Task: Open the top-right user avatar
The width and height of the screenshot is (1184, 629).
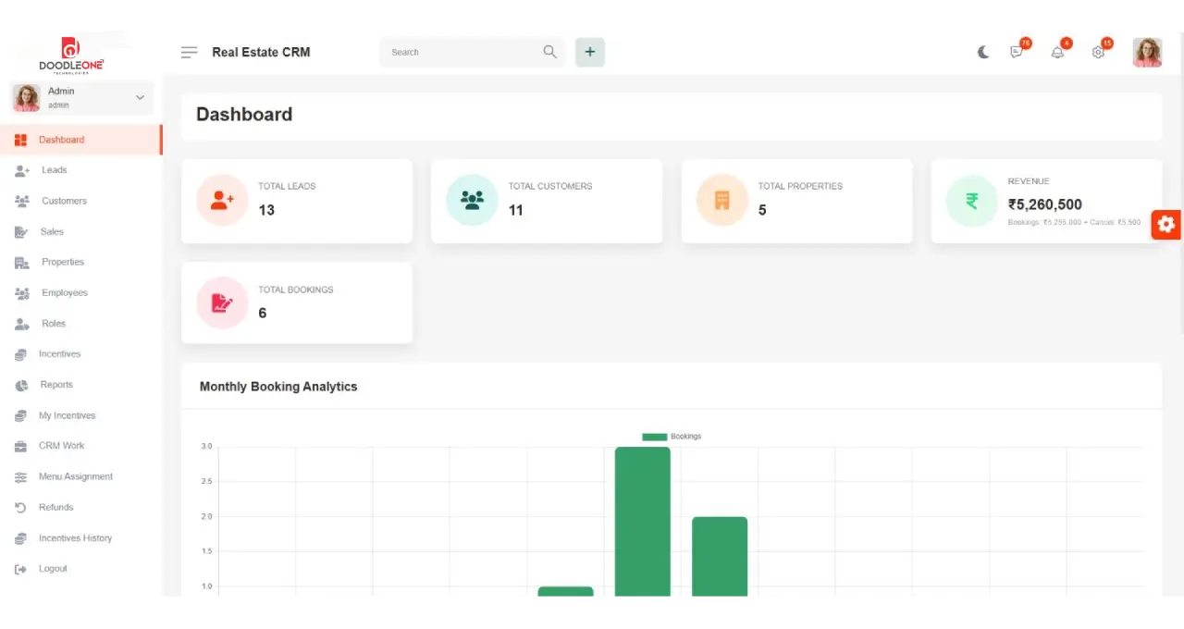Action: coord(1147,52)
